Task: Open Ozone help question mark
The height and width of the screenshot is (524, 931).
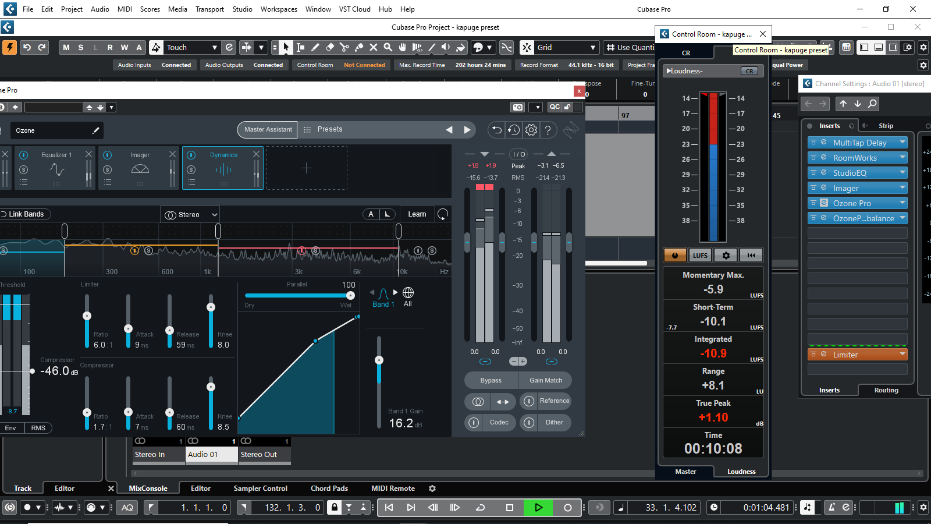Action: click(548, 130)
